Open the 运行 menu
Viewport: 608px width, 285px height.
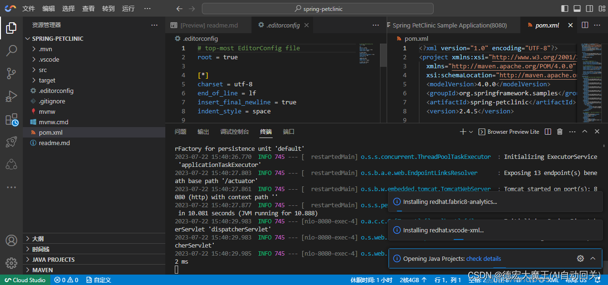(128, 9)
